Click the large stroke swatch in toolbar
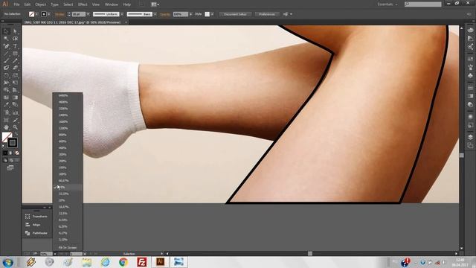476x268 pixels. click(x=13, y=142)
